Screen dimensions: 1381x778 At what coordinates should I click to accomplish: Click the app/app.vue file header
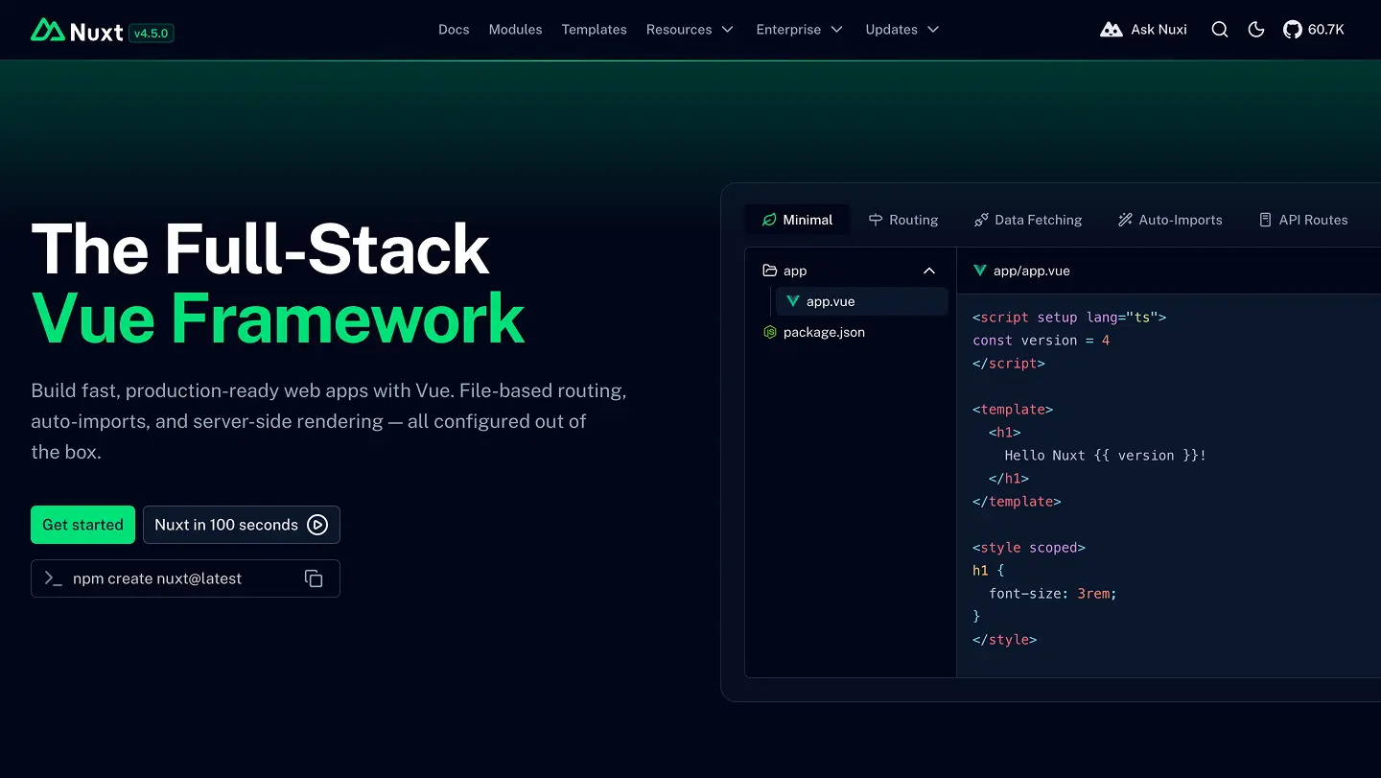pyautogui.click(x=1021, y=271)
